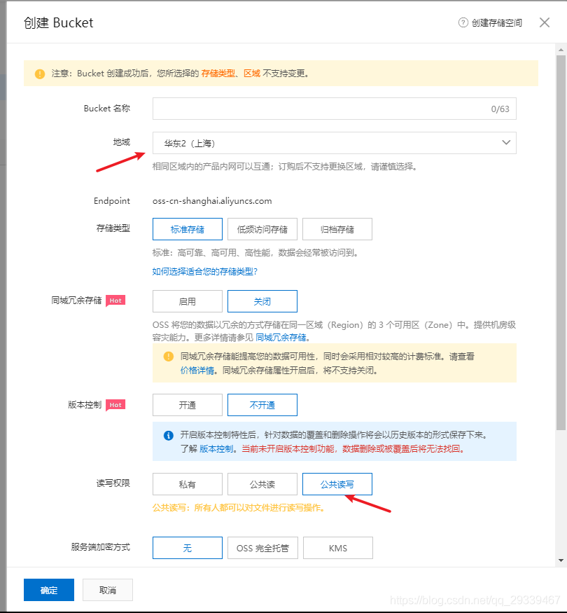Open 如何选择适合您的存储类型 link
Viewport: 567px width, 613px height.
205,271
